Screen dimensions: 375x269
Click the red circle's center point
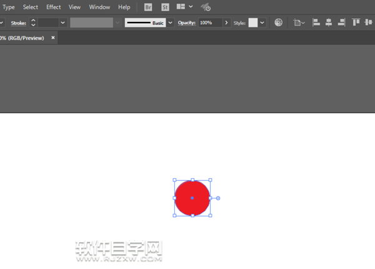[x=192, y=198]
